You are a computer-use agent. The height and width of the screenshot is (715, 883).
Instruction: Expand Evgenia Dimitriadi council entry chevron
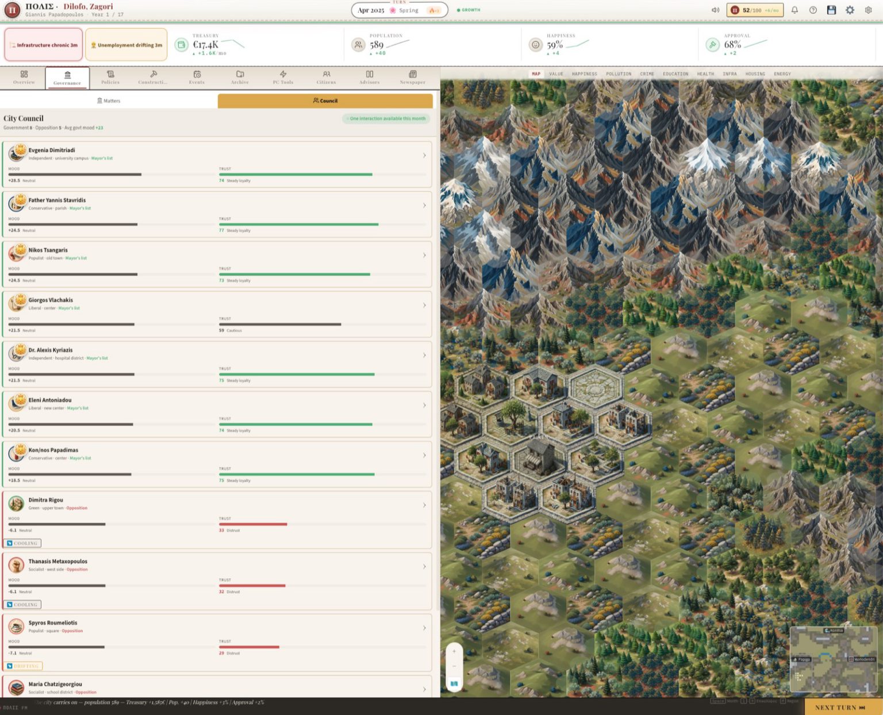[x=424, y=156]
